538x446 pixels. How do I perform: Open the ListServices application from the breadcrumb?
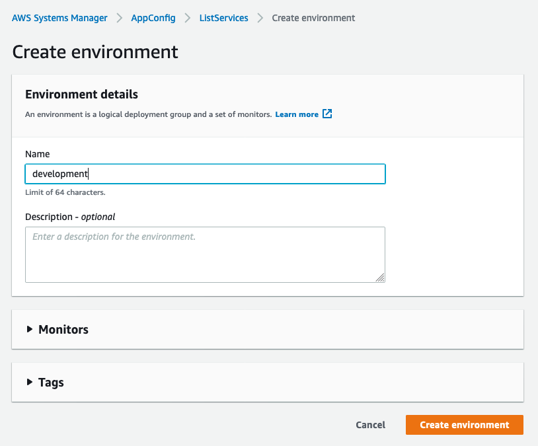pos(223,18)
